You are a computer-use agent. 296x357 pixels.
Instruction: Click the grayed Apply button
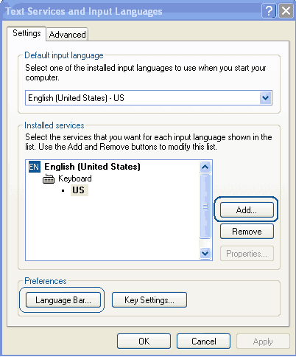point(263,342)
